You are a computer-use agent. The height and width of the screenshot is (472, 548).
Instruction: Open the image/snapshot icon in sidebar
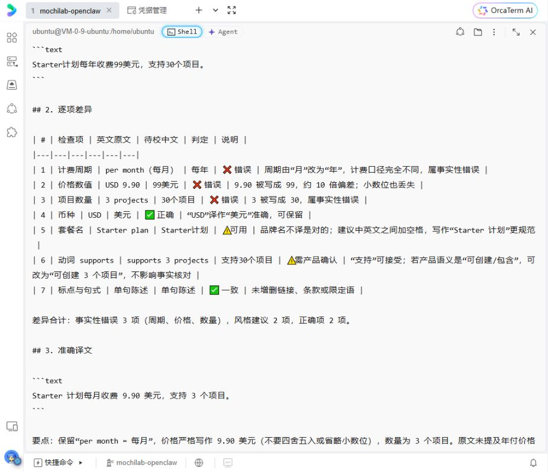click(12, 85)
